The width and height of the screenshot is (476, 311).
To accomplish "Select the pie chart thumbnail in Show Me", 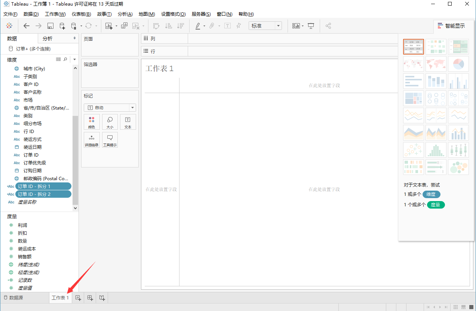I will 458,64.
